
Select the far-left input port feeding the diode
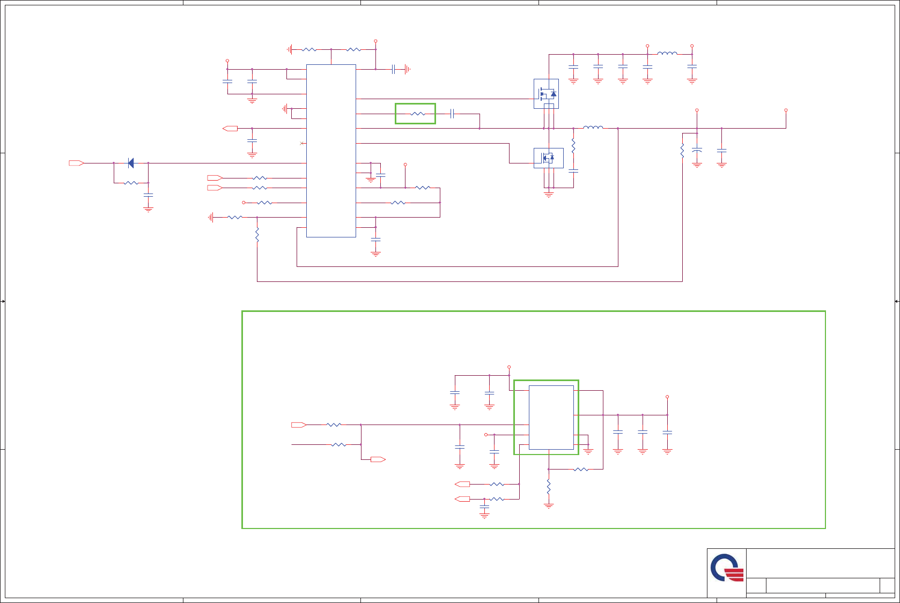[x=76, y=163]
